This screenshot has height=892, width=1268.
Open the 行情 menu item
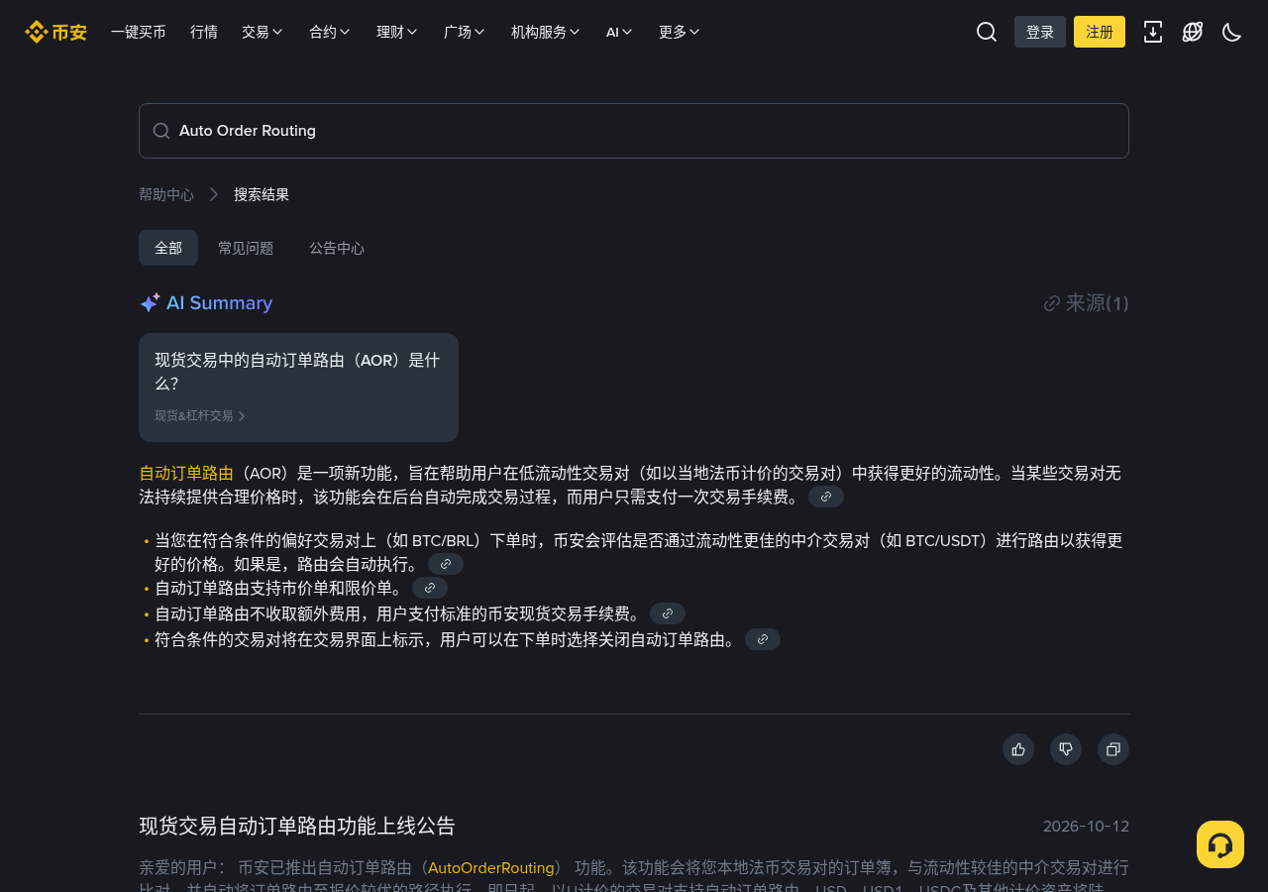[x=204, y=32]
